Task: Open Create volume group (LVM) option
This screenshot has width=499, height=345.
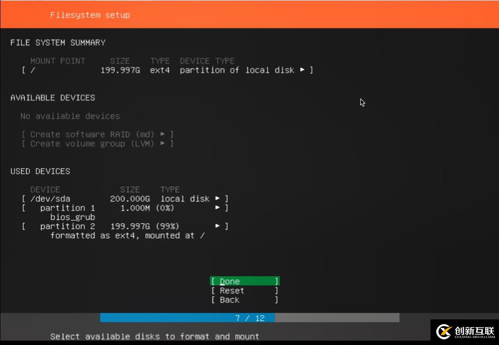Action: (x=97, y=143)
